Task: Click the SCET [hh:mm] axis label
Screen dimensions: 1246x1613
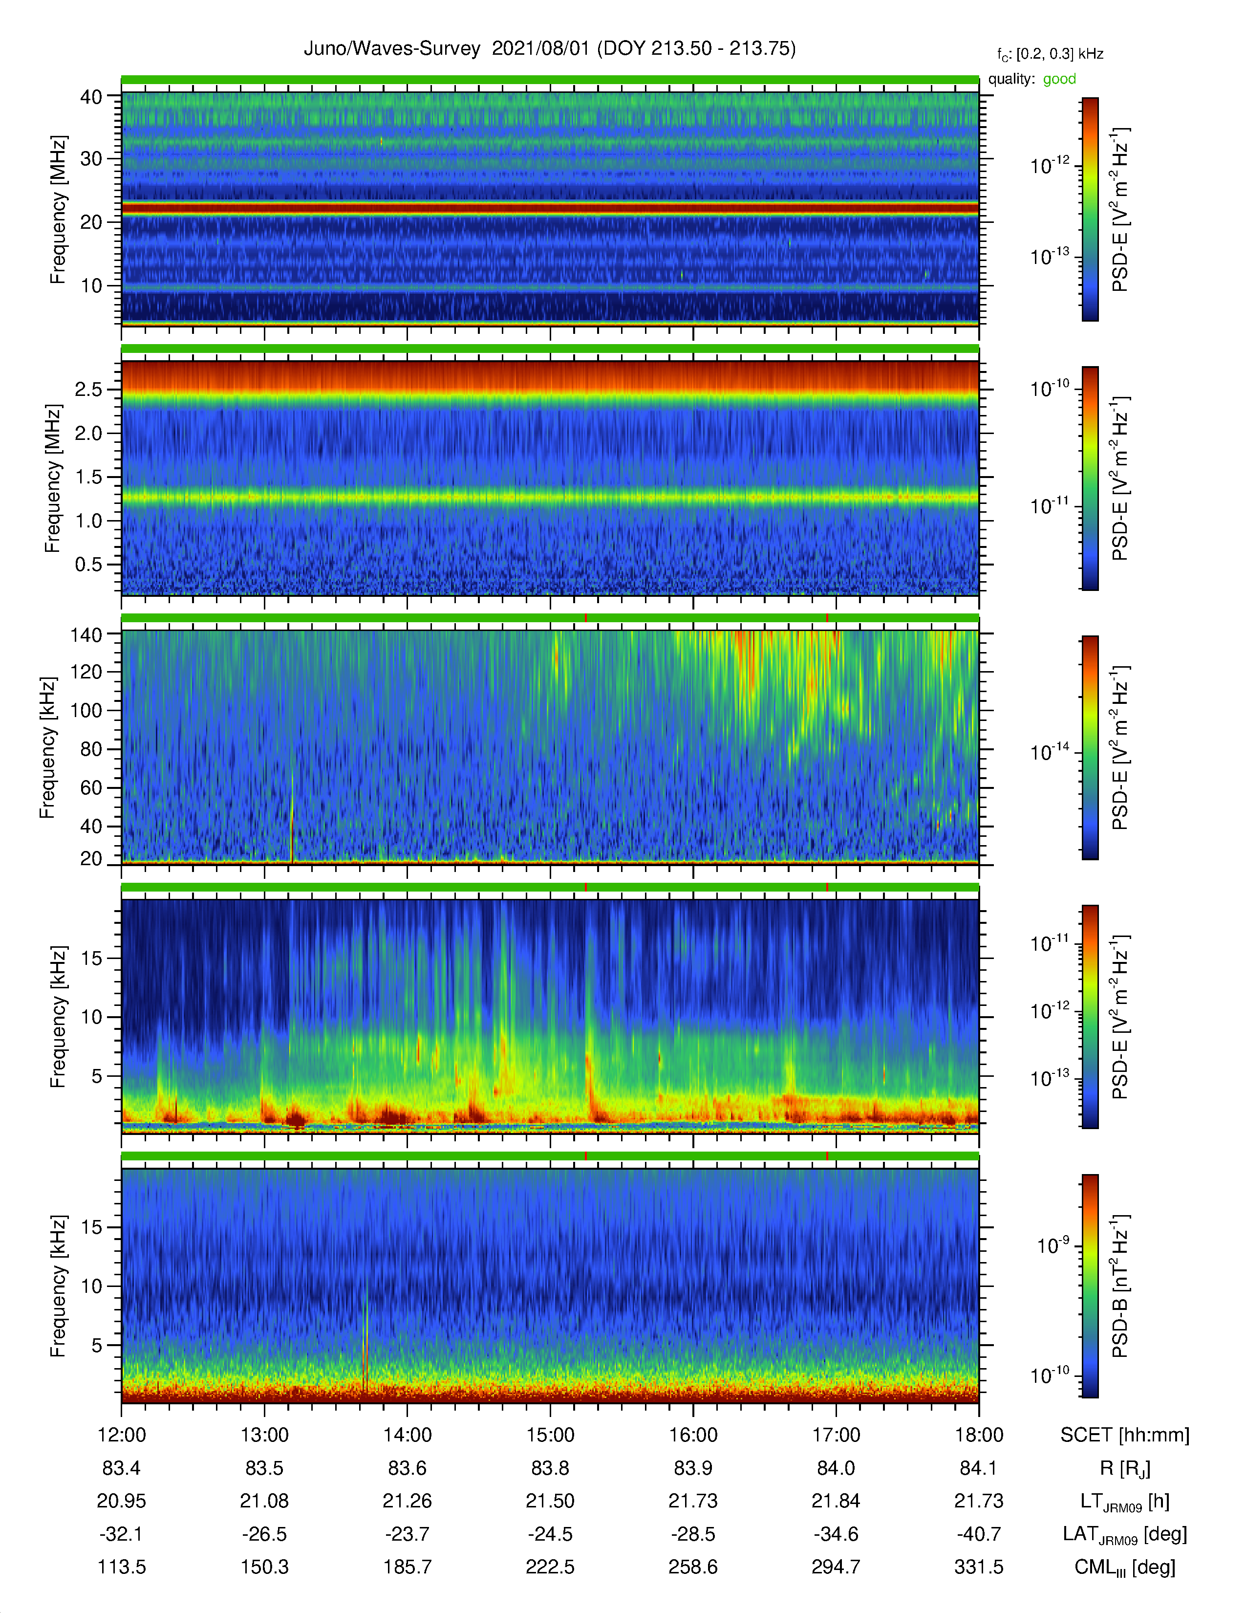Action: tap(1125, 1435)
